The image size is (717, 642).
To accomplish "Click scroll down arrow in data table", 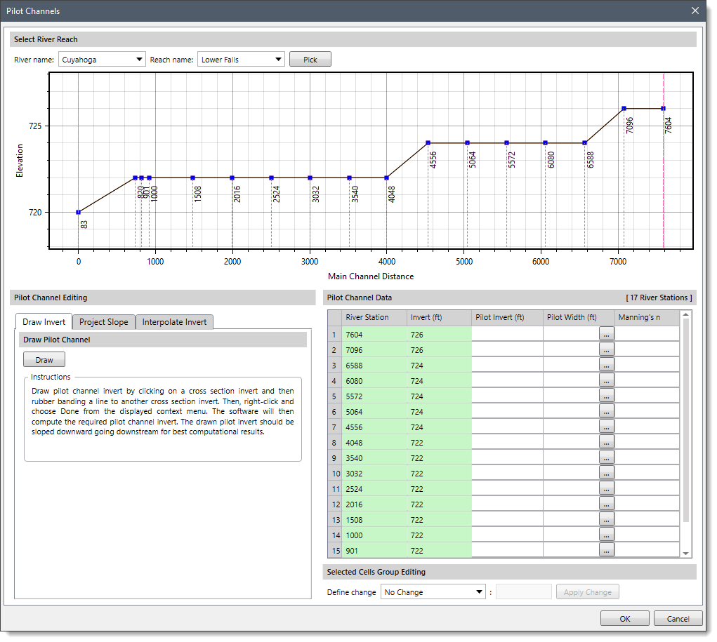I will 685,554.
